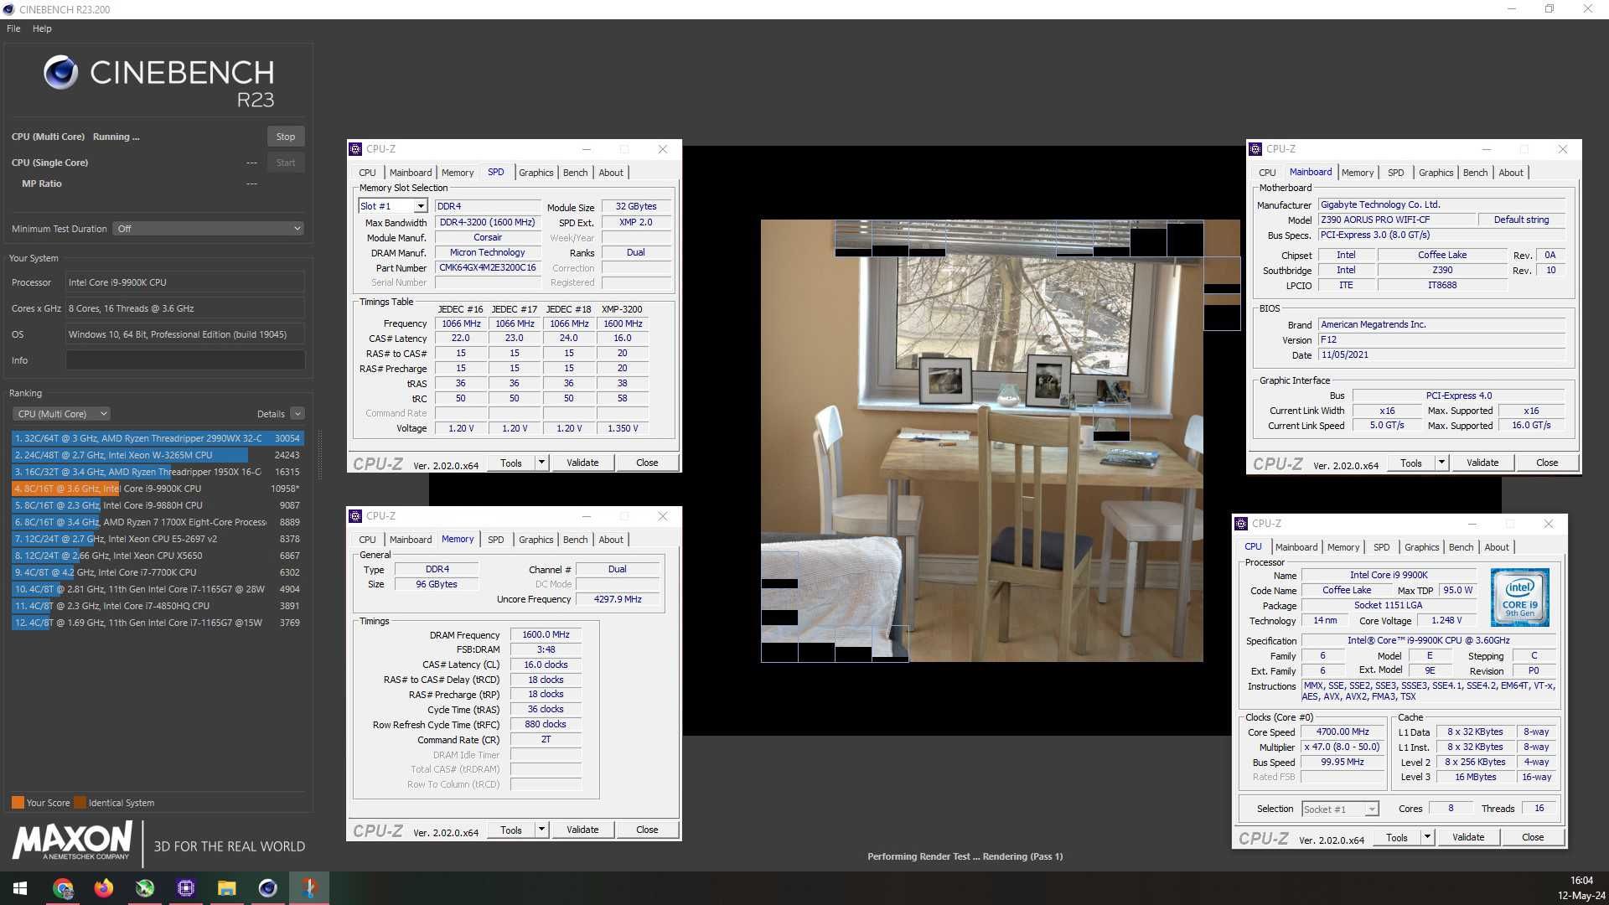The height and width of the screenshot is (905, 1609).
Task: Open the Start menu on taskbar
Action: point(20,888)
